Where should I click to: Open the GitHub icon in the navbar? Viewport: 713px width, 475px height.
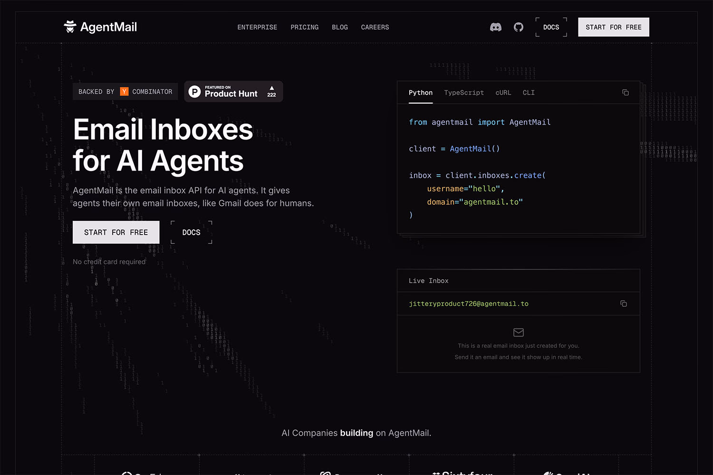click(518, 27)
